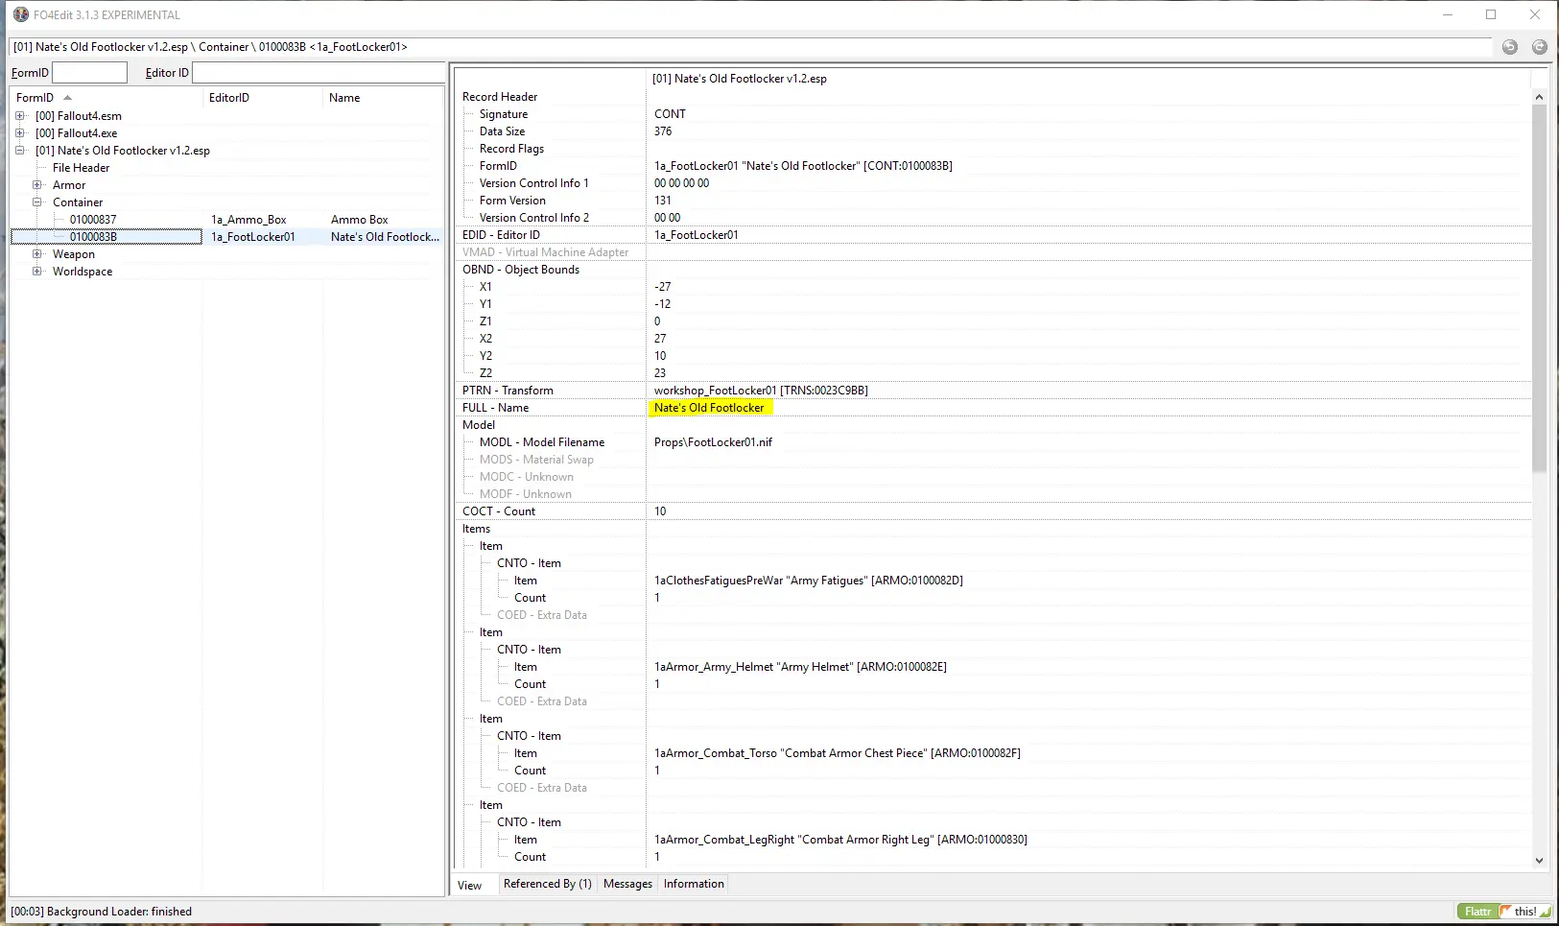
Task: Click the Data Size value 376
Action: 663,131
